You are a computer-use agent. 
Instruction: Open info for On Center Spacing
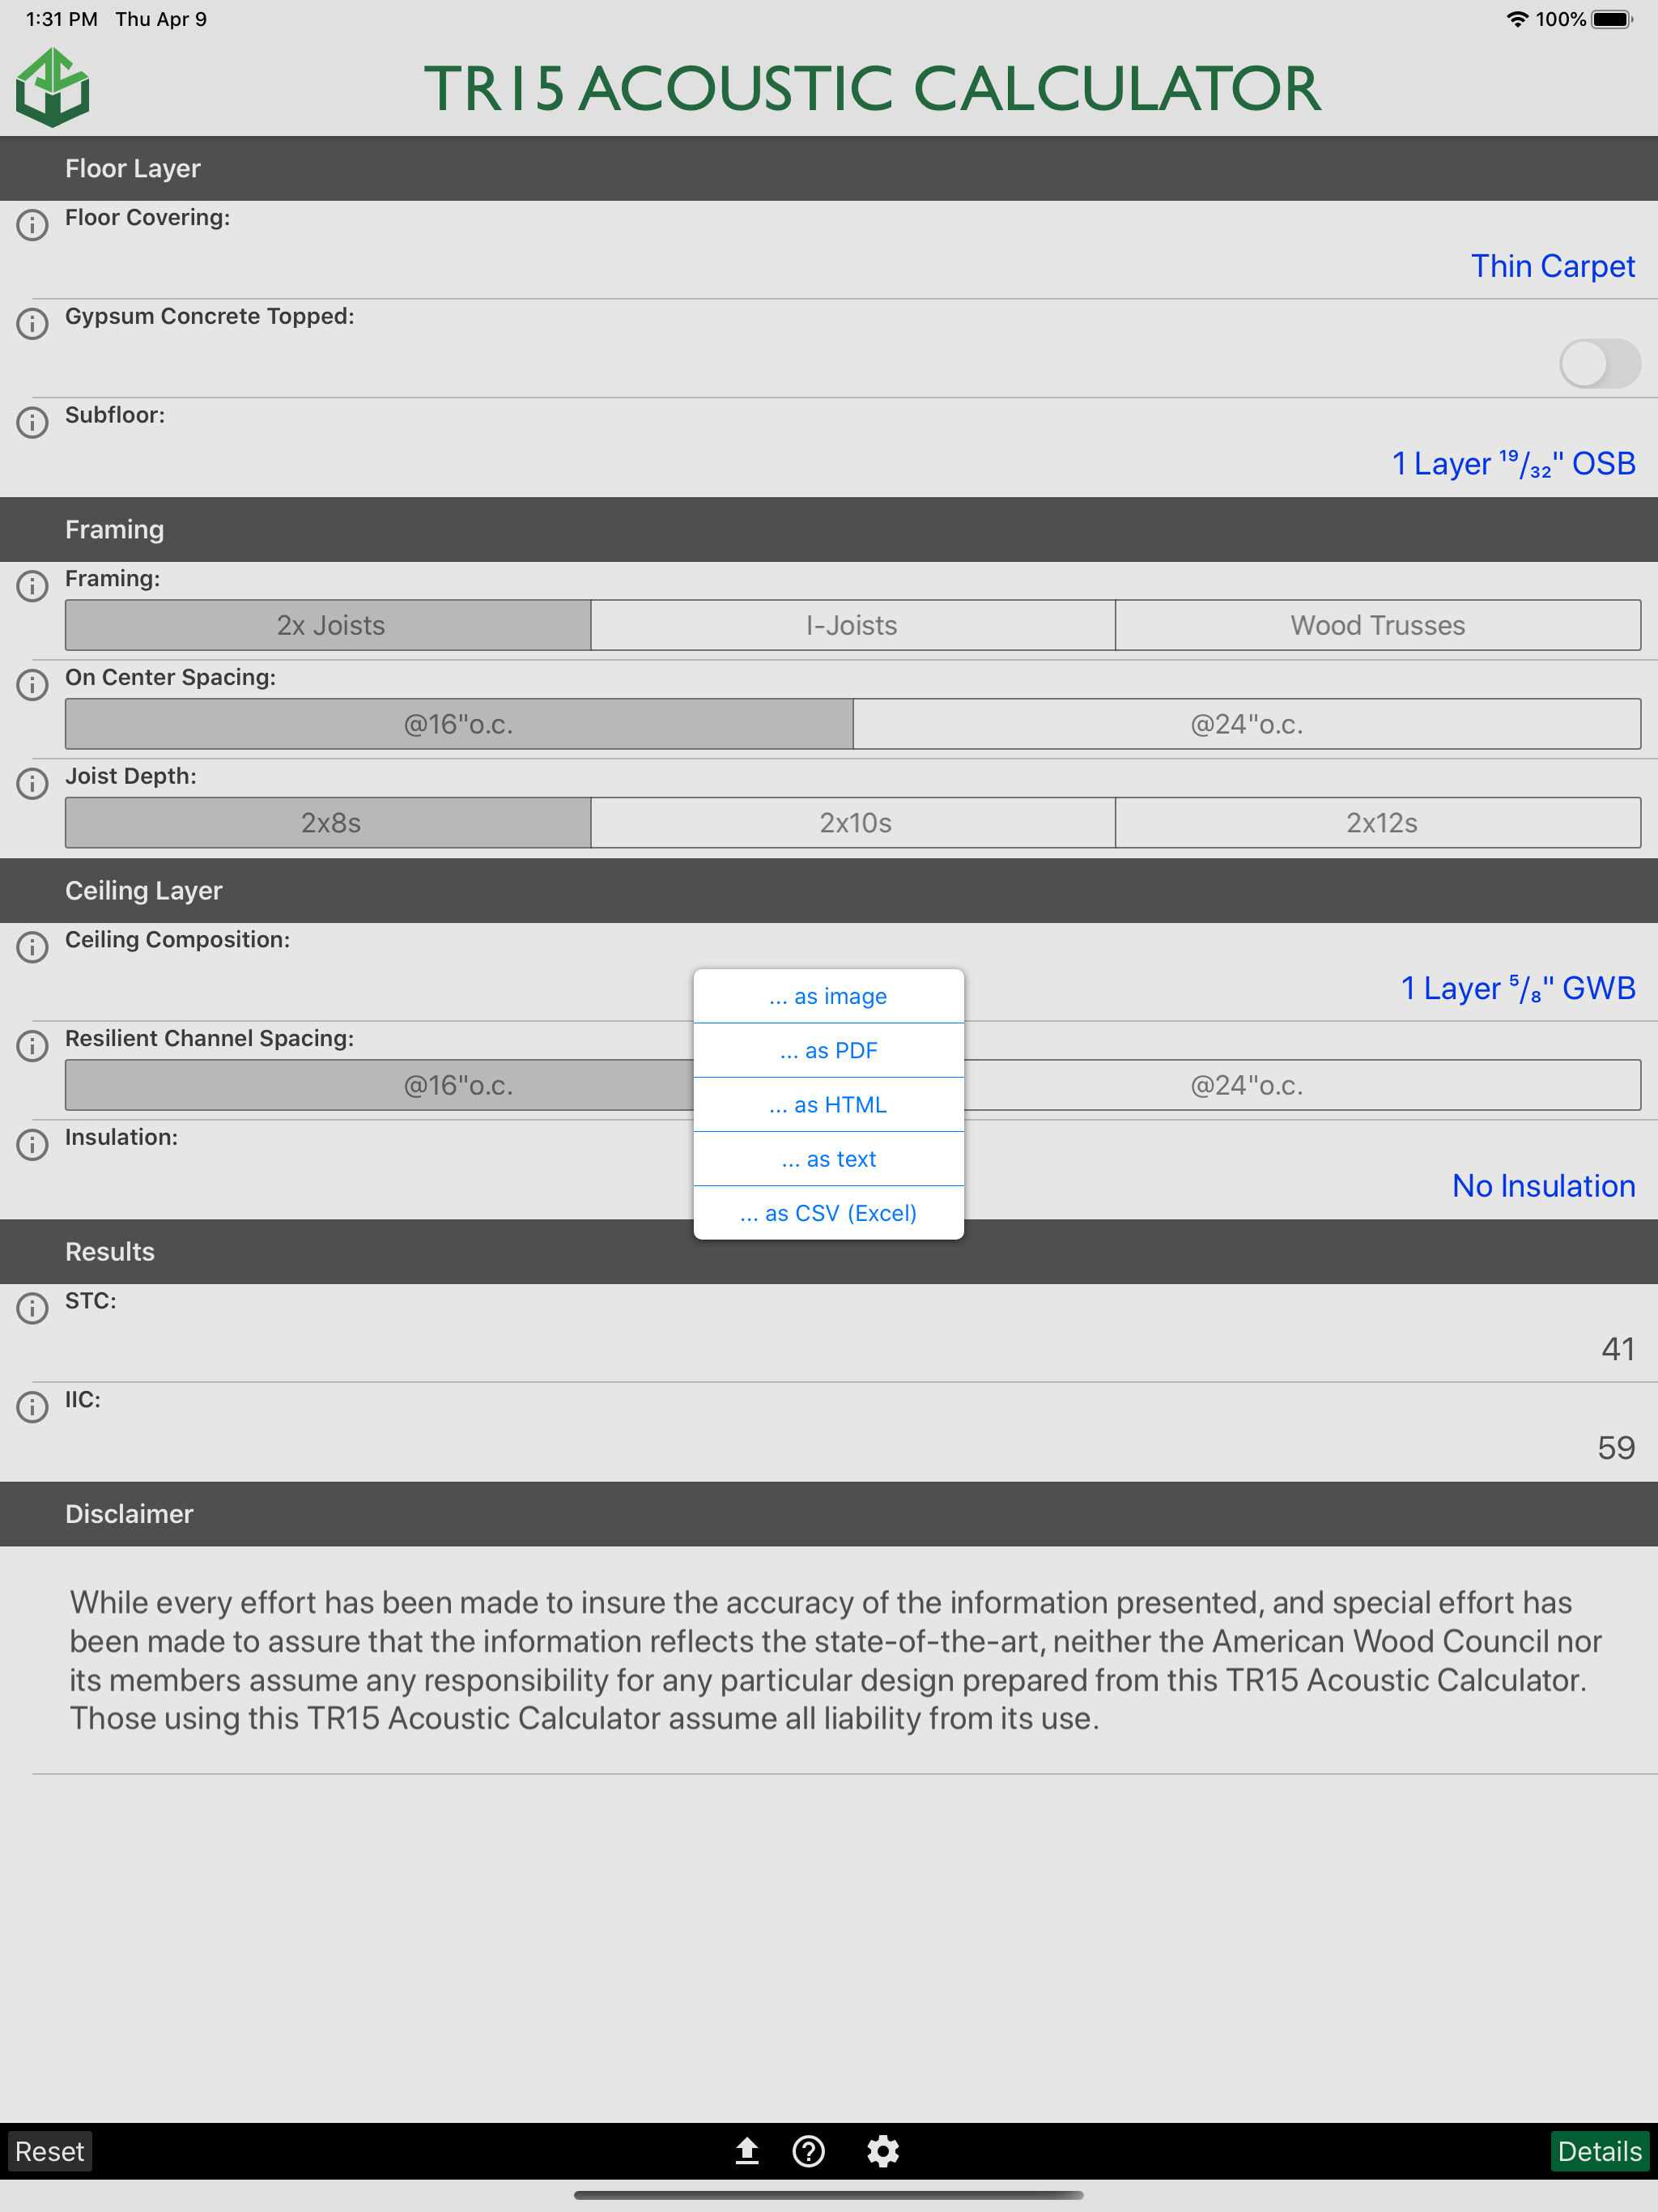click(x=32, y=685)
